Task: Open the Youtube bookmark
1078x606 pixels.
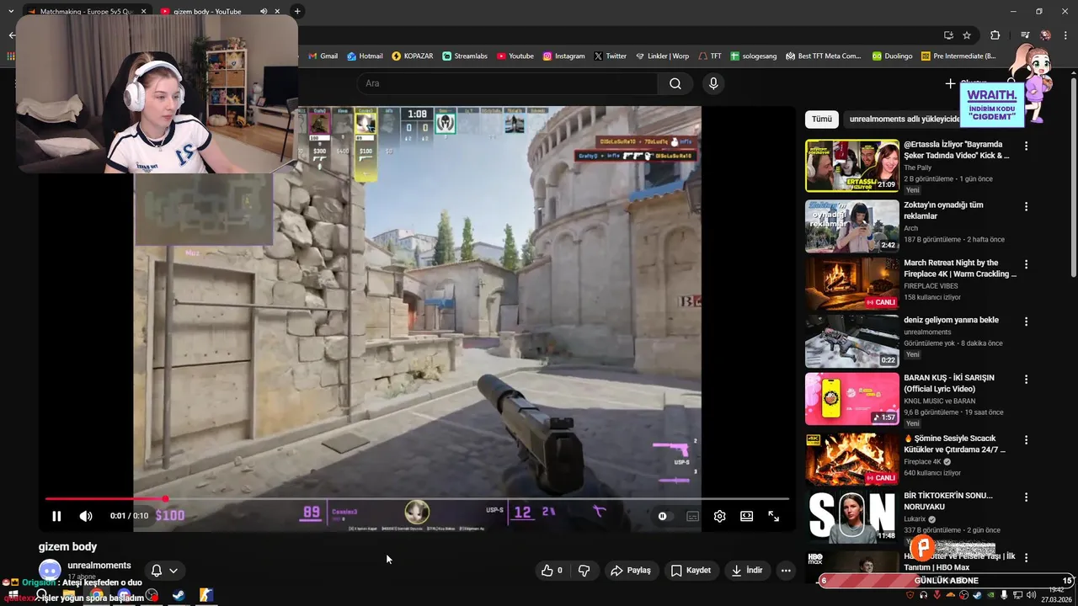Action: click(515, 56)
